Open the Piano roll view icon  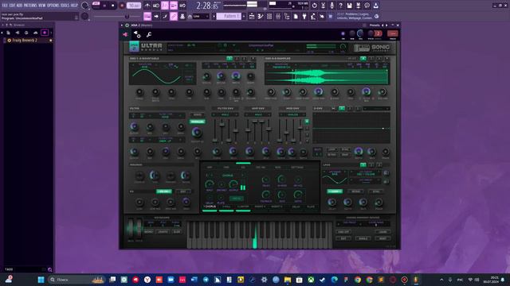261,16
